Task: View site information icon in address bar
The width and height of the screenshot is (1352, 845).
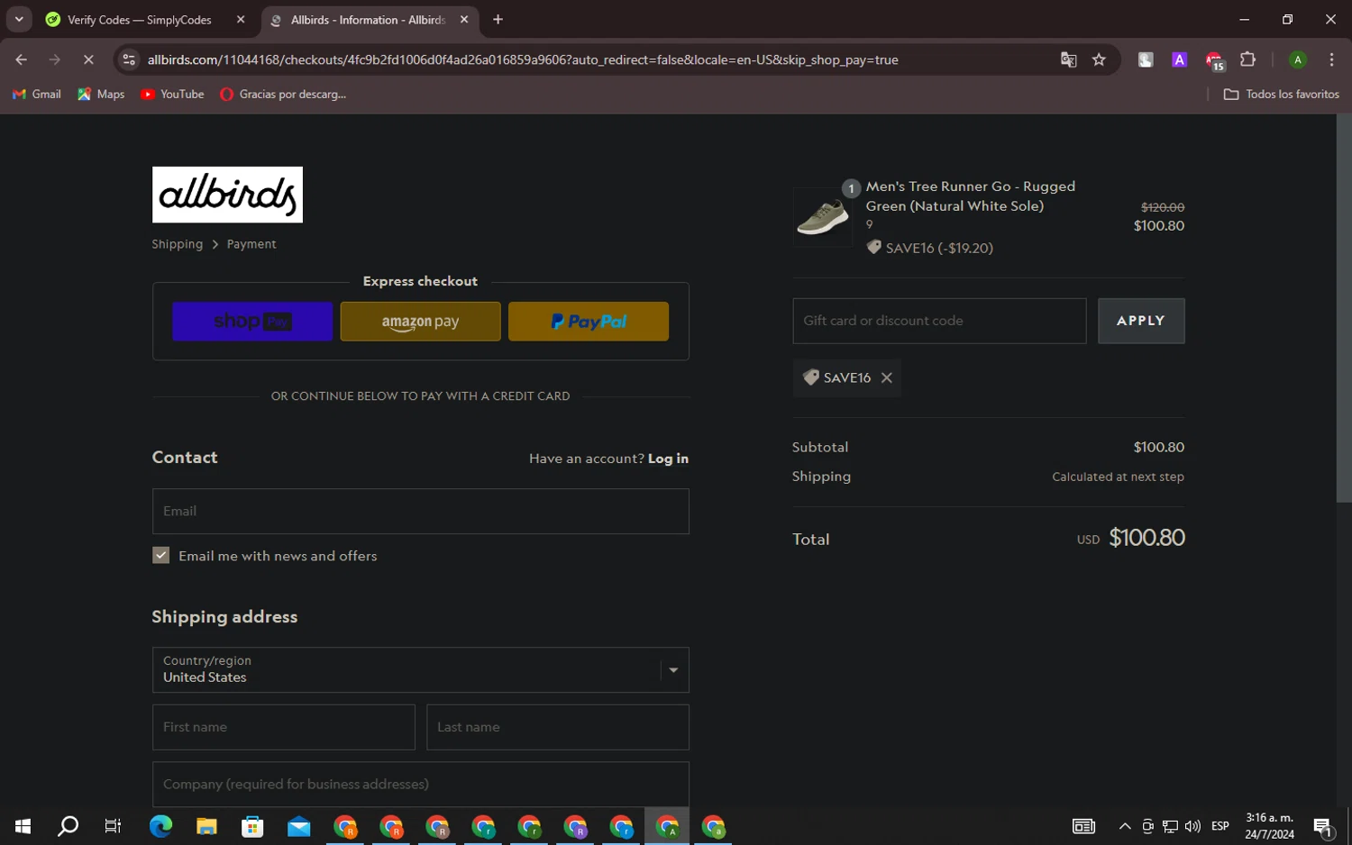Action: (x=129, y=59)
